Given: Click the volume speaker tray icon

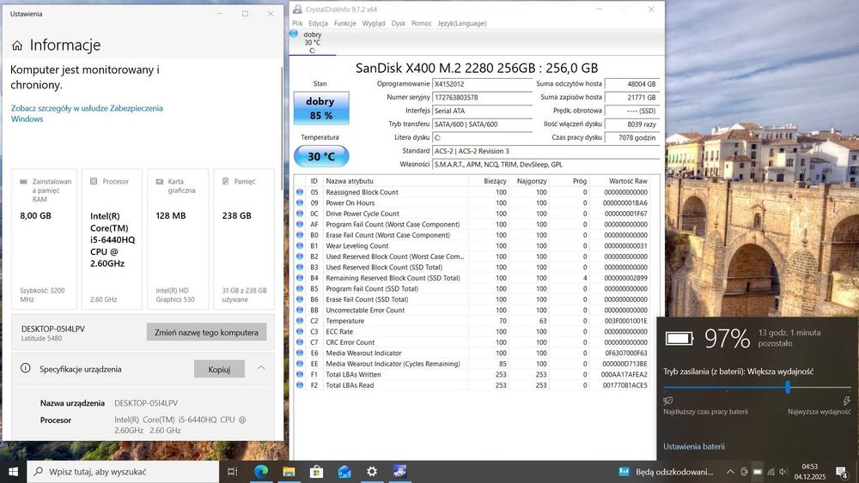Looking at the screenshot, I should [783, 472].
